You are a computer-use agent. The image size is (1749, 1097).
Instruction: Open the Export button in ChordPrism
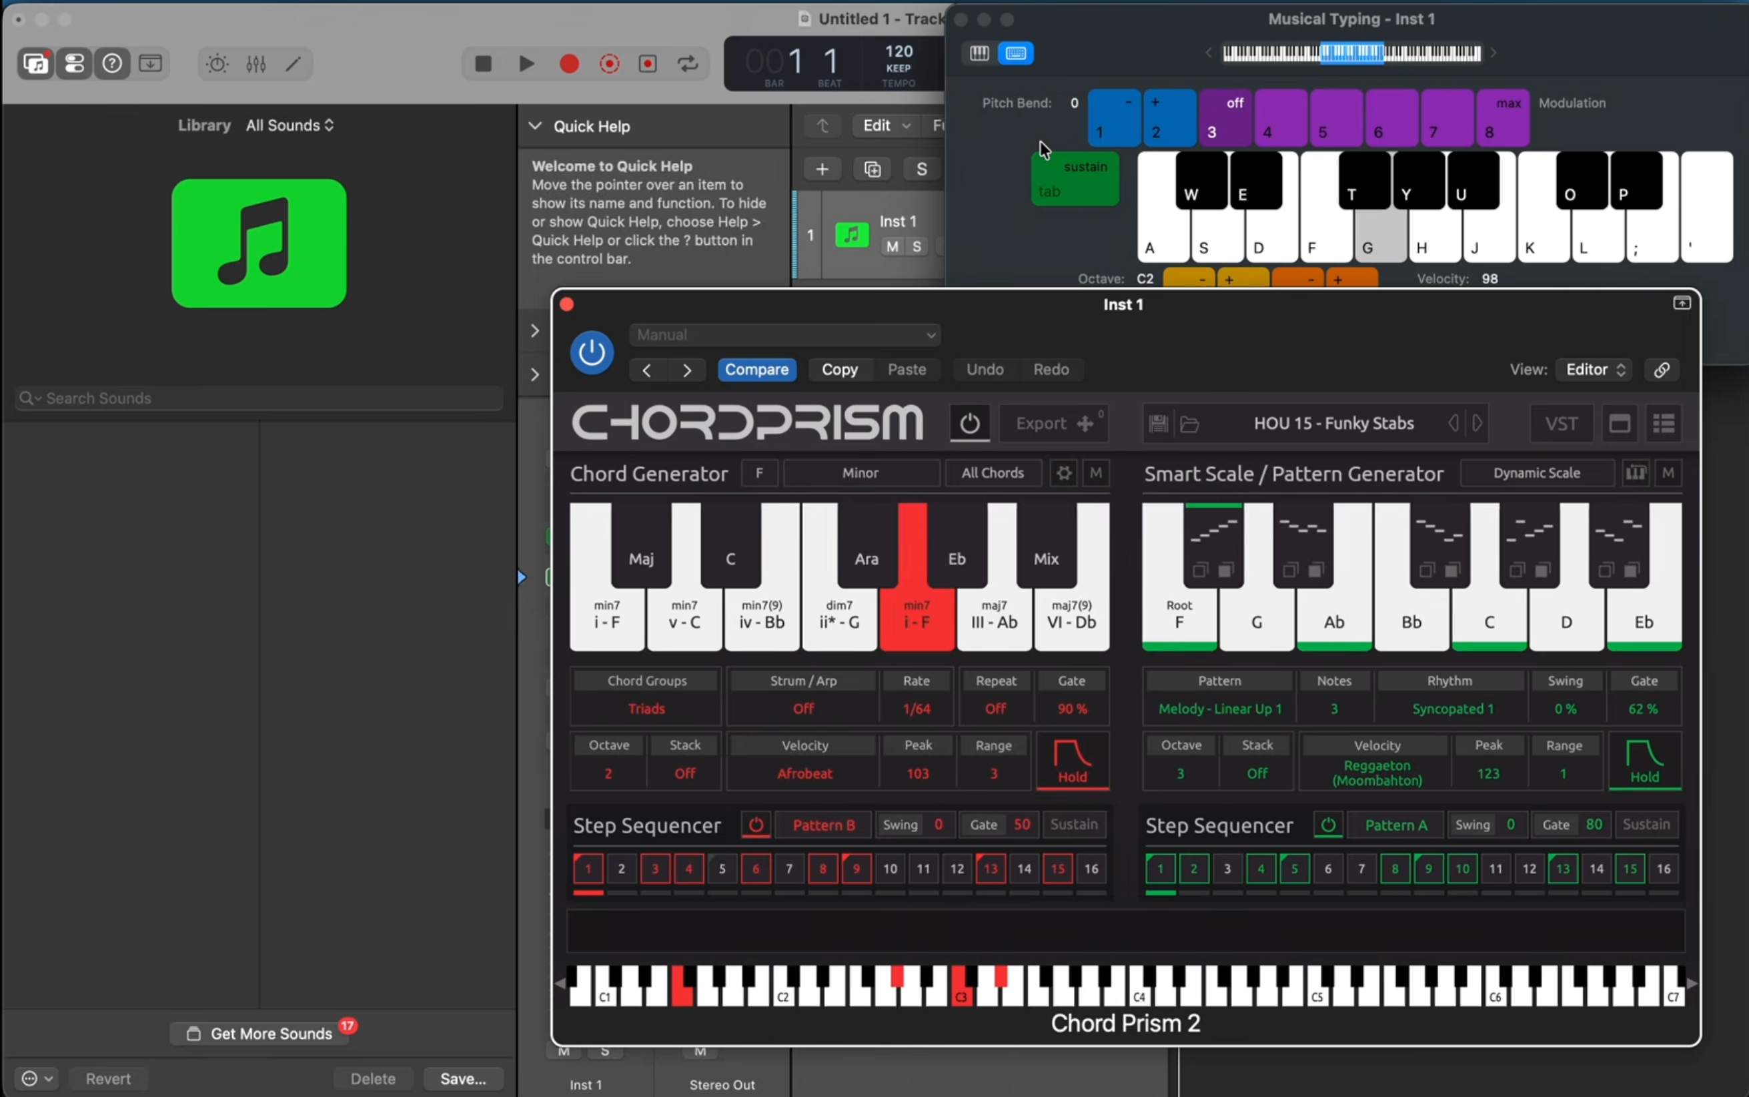pos(1054,423)
